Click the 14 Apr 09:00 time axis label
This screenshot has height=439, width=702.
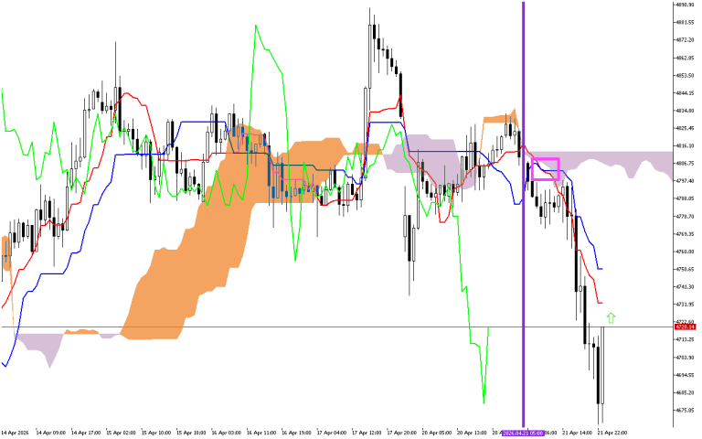coord(50,433)
